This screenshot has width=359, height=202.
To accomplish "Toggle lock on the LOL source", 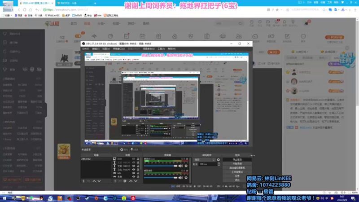I will click(138, 173).
